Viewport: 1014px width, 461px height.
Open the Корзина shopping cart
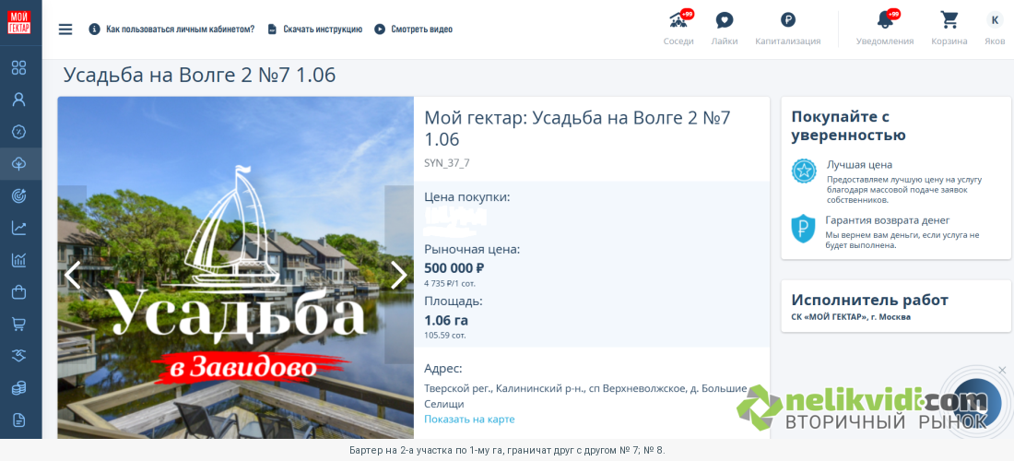[949, 20]
